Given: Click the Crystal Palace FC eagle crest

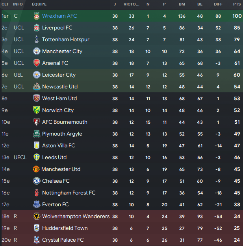Looking at the screenshot, I should 37,240.
